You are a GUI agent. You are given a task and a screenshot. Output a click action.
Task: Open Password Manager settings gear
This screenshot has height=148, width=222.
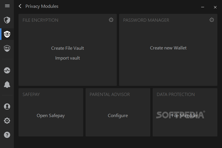coord(212,20)
